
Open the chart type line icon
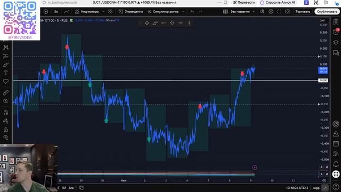pos(67,12)
